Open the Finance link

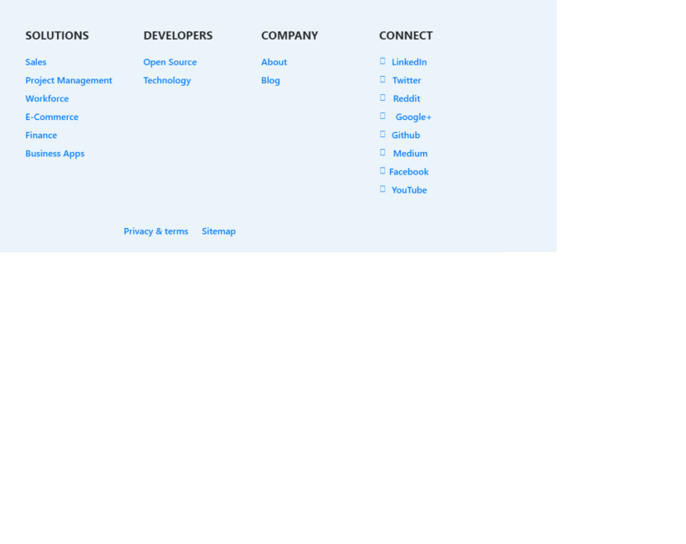tap(41, 135)
